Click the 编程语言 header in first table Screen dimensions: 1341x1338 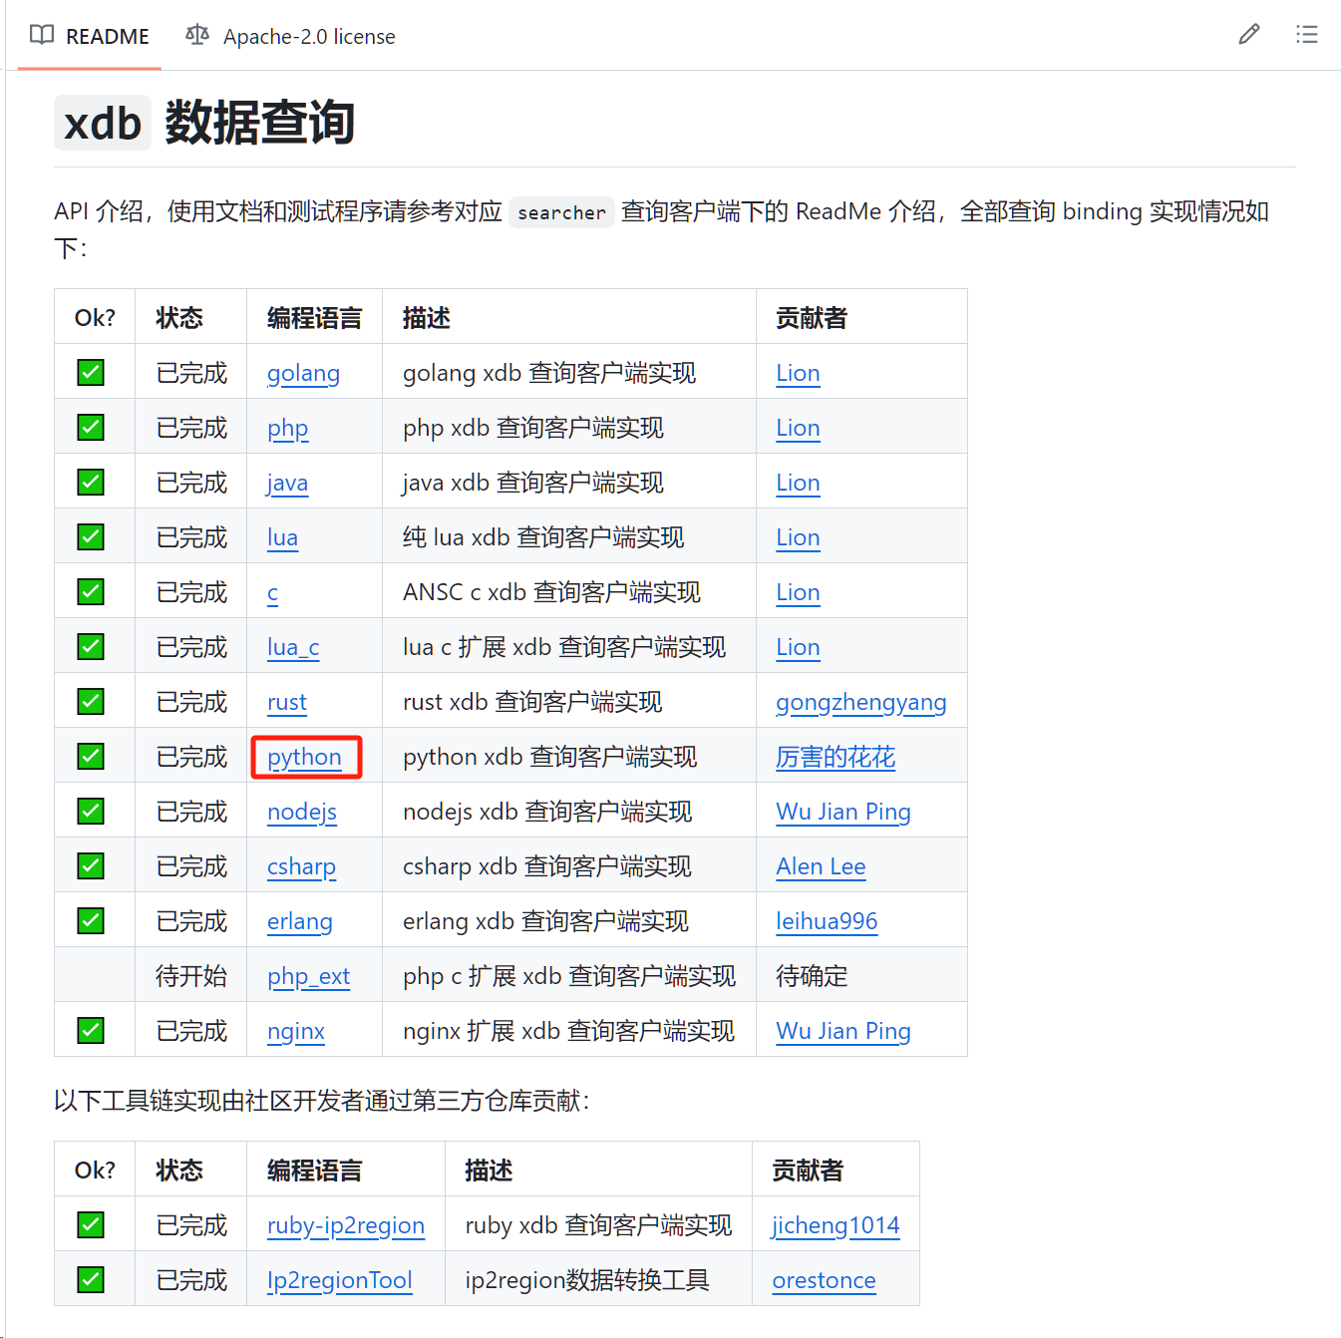(314, 317)
